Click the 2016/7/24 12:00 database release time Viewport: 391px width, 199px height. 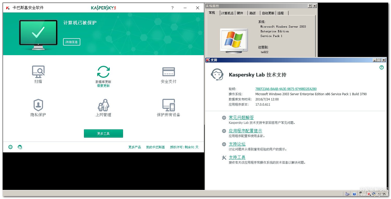point(267,99)
